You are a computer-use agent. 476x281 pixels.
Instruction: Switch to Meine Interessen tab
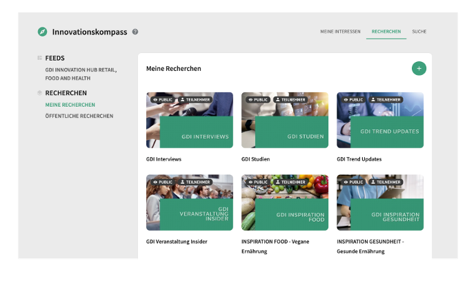340,32
